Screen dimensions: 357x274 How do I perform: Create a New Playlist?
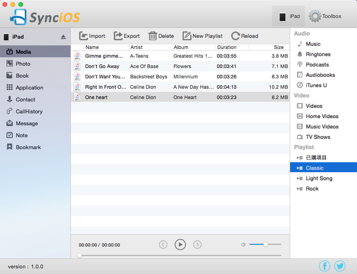coord(202,36)
